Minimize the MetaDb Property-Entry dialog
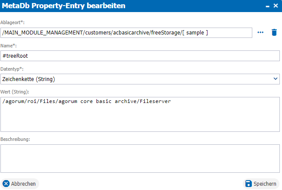Viewport: 282px width, 190px height. click(267, 6)
